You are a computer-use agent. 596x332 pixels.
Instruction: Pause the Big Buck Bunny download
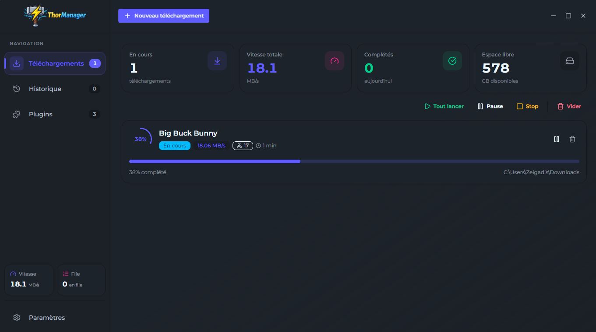click(557, 139)
